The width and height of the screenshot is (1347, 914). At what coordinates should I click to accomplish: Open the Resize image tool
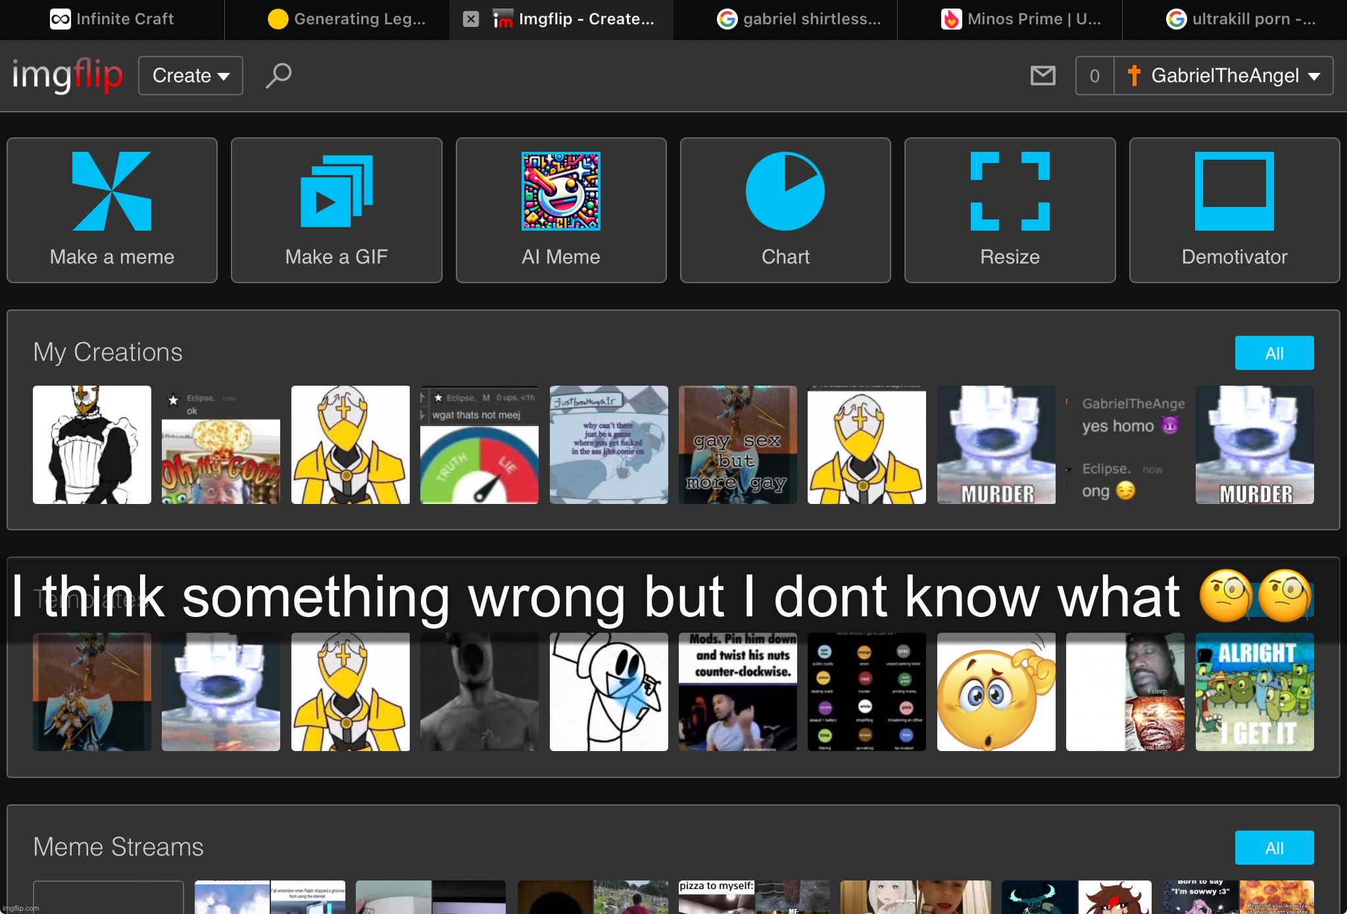point(1010,210)
